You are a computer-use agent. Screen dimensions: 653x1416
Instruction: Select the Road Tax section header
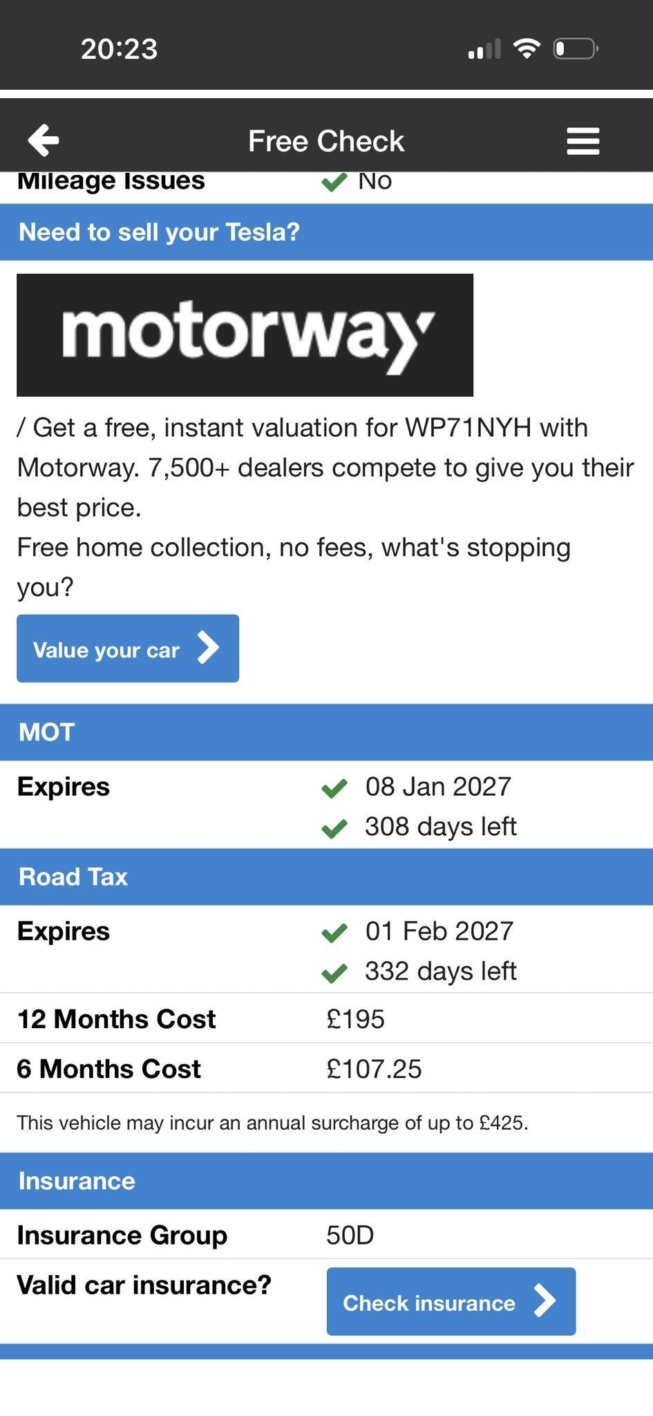click(x=326, y=877)
